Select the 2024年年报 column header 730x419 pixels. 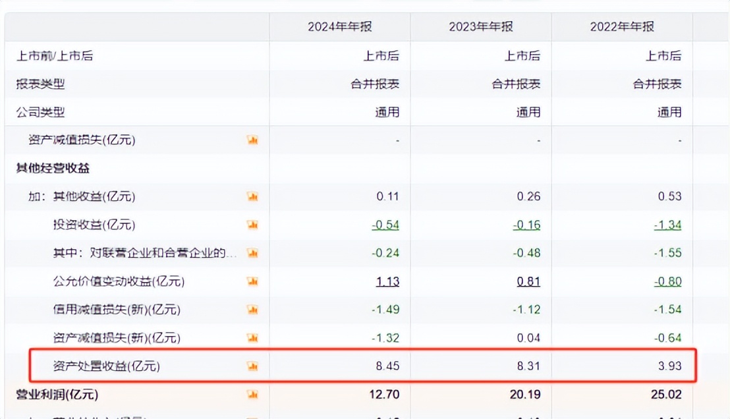[x=340, y=27]
